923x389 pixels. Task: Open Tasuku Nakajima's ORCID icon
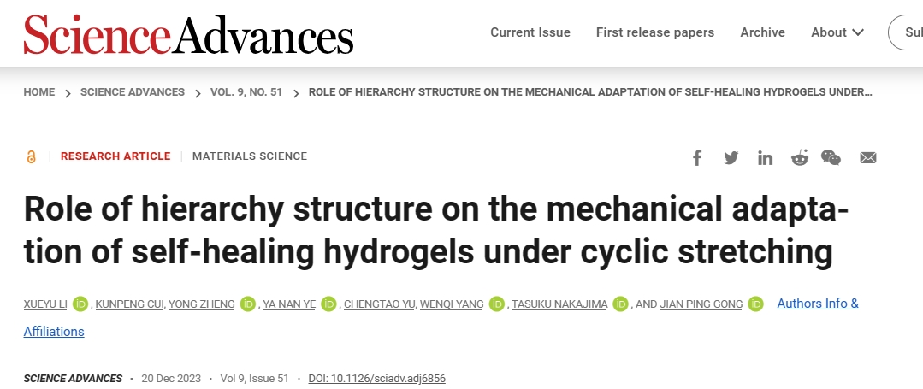(620, 304)
